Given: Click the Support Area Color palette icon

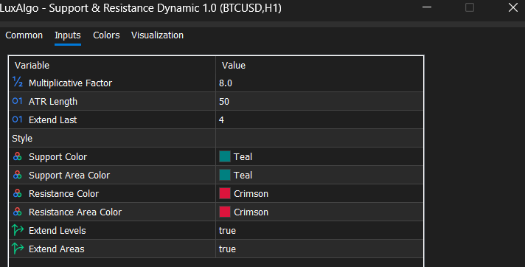Looking at the screenshot, I should coord(18,175).
